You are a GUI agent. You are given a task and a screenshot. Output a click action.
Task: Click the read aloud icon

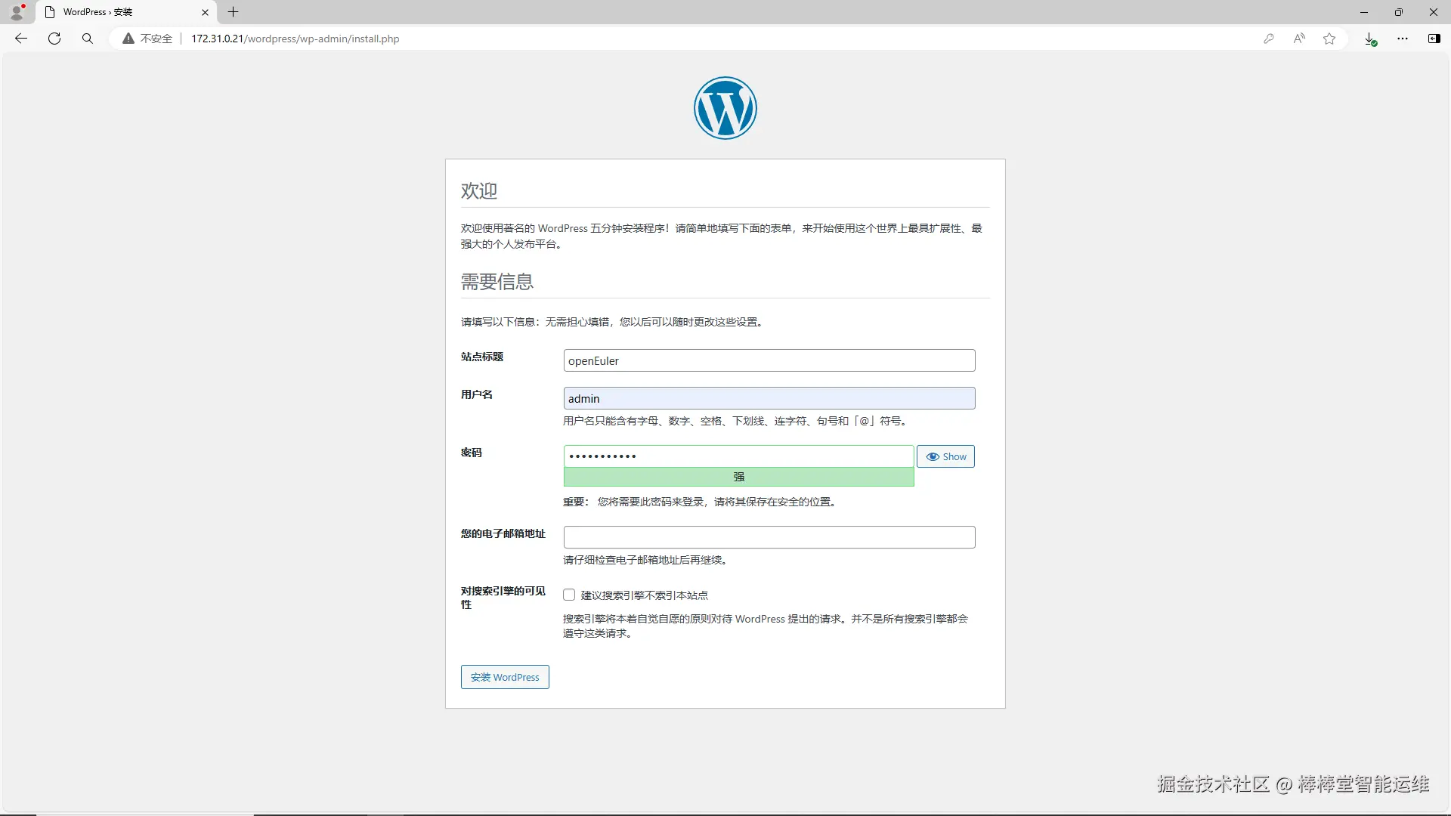coord(1299,39)
